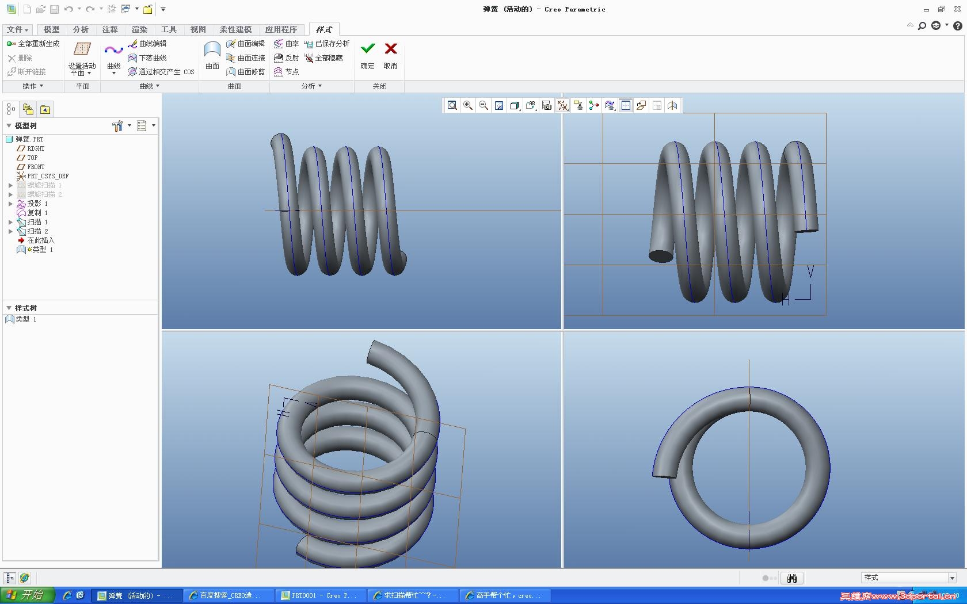Image resolution: width=967 pixels, height=604 pixels.
Task: Click the Repaint icon
Action: pyautogui.click(x=499, y=105)
